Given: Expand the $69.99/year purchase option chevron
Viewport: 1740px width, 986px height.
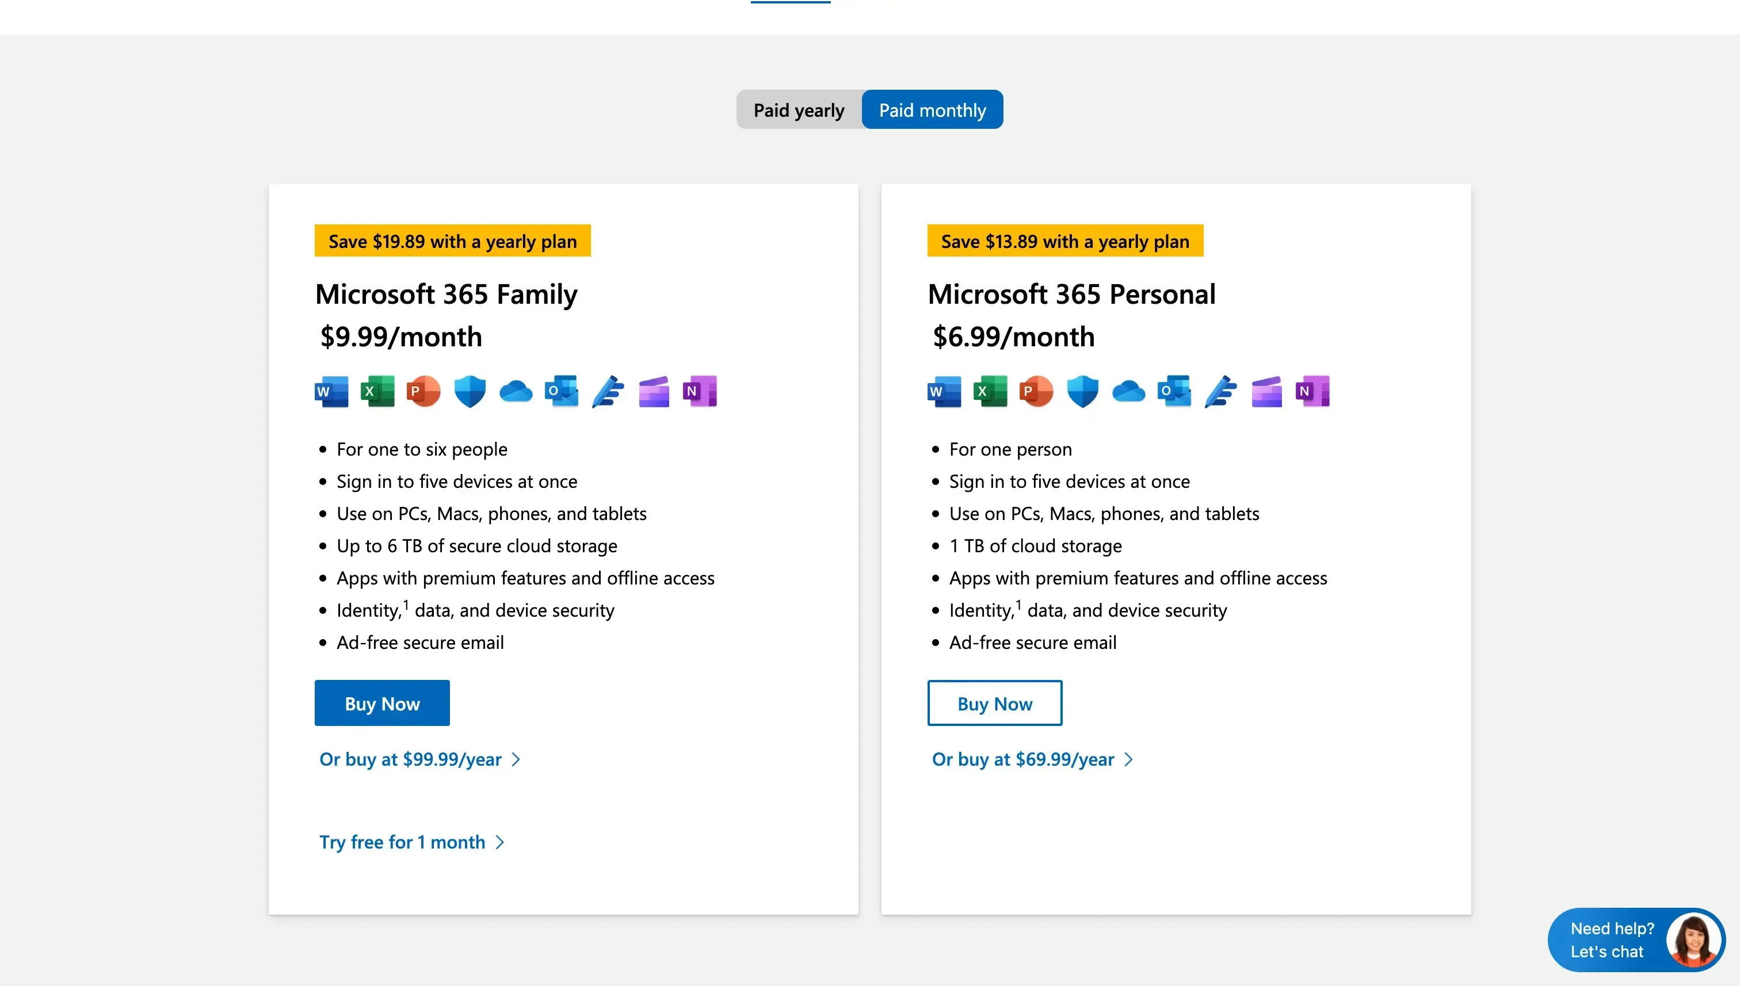Looking at the screenshot, I should click(1128, 759).
